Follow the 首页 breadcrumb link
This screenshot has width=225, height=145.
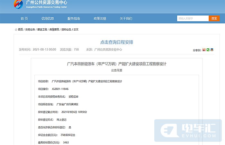point(21,30)
